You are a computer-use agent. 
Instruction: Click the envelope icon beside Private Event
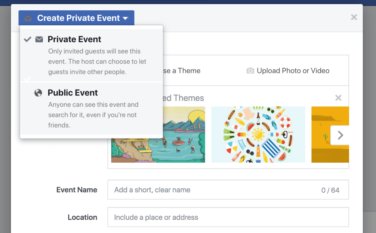[x=39, y=39]
